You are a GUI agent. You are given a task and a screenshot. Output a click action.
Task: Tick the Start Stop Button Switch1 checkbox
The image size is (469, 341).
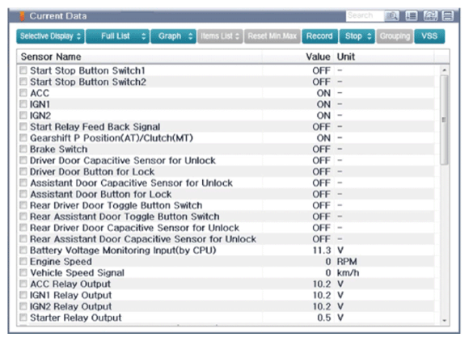(x=23, y=70)
